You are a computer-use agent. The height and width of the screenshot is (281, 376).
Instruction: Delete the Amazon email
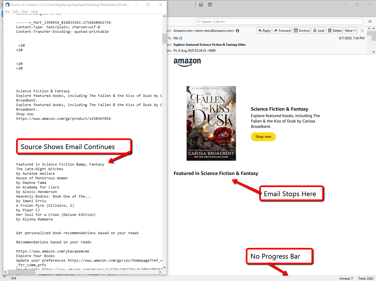[335, 31]
